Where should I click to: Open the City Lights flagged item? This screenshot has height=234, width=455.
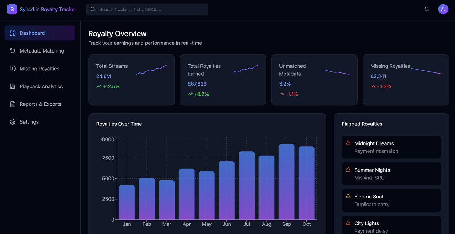(x=391, y=225)
